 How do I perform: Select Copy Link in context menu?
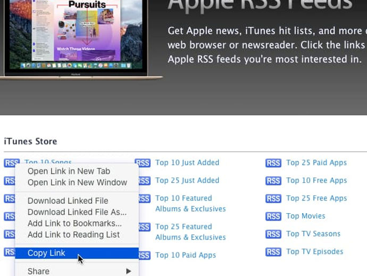point(77,253)
